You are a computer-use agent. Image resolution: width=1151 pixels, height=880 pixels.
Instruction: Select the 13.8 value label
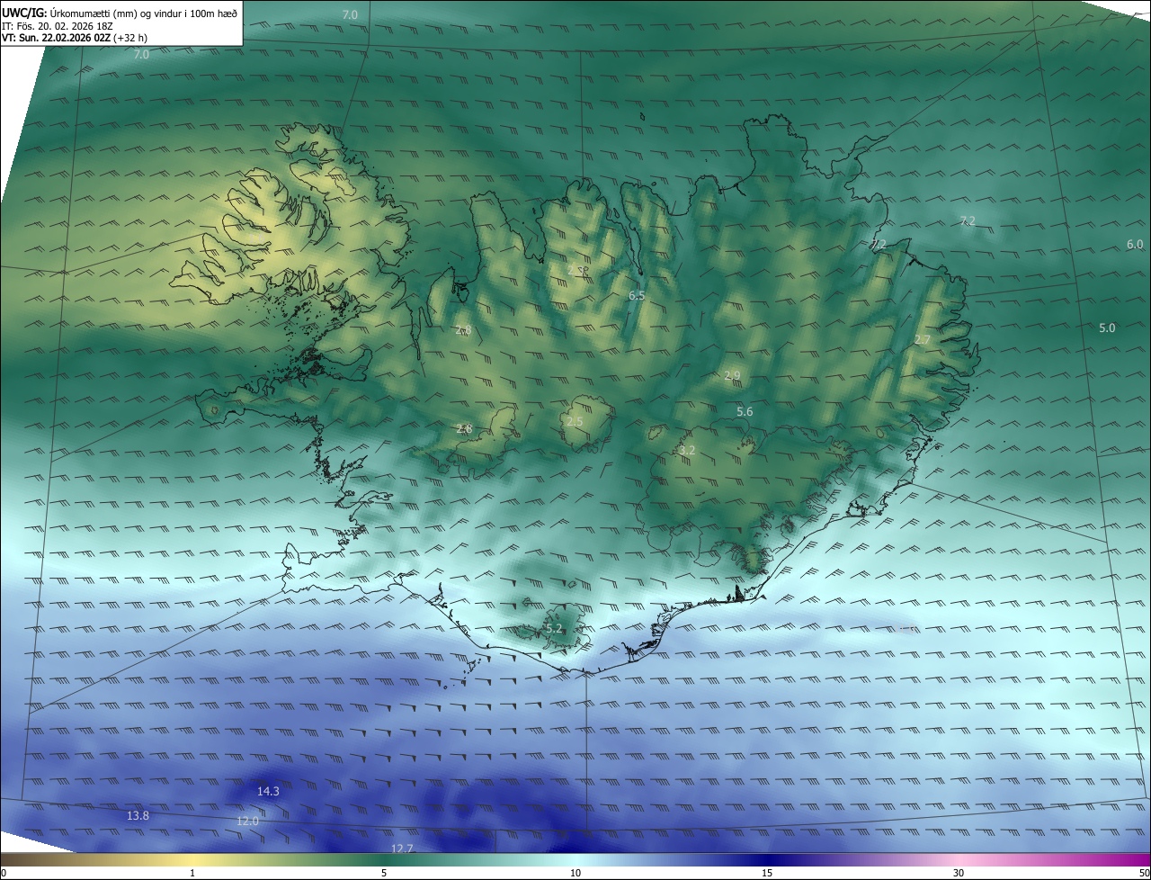coord(138,815)
